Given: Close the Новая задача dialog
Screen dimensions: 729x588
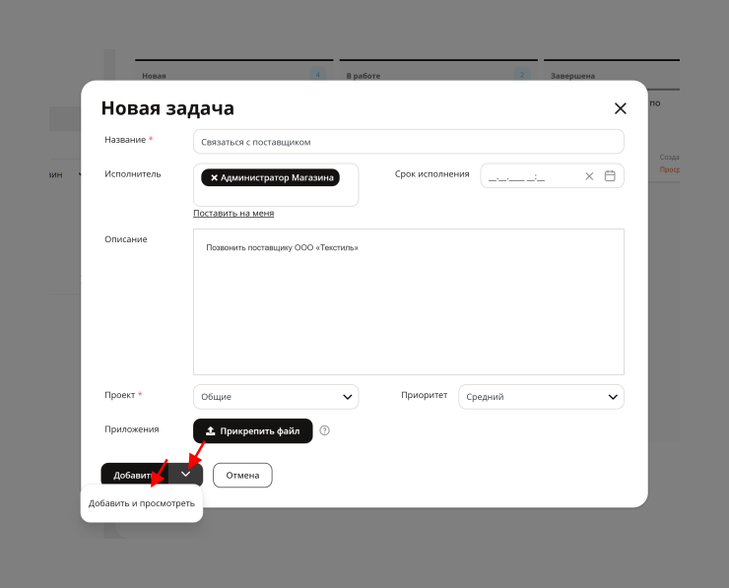Looking at the screenshot, I should 621,108.
